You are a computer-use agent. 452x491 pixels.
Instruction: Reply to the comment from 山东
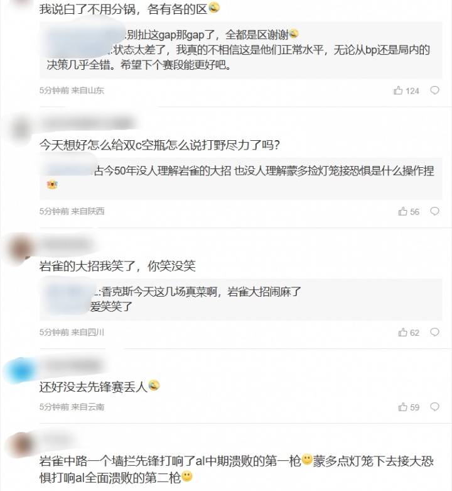(x=435, y=91)
